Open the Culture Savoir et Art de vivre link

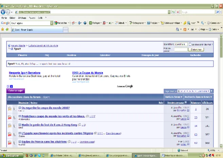click(x=43, y=45)
